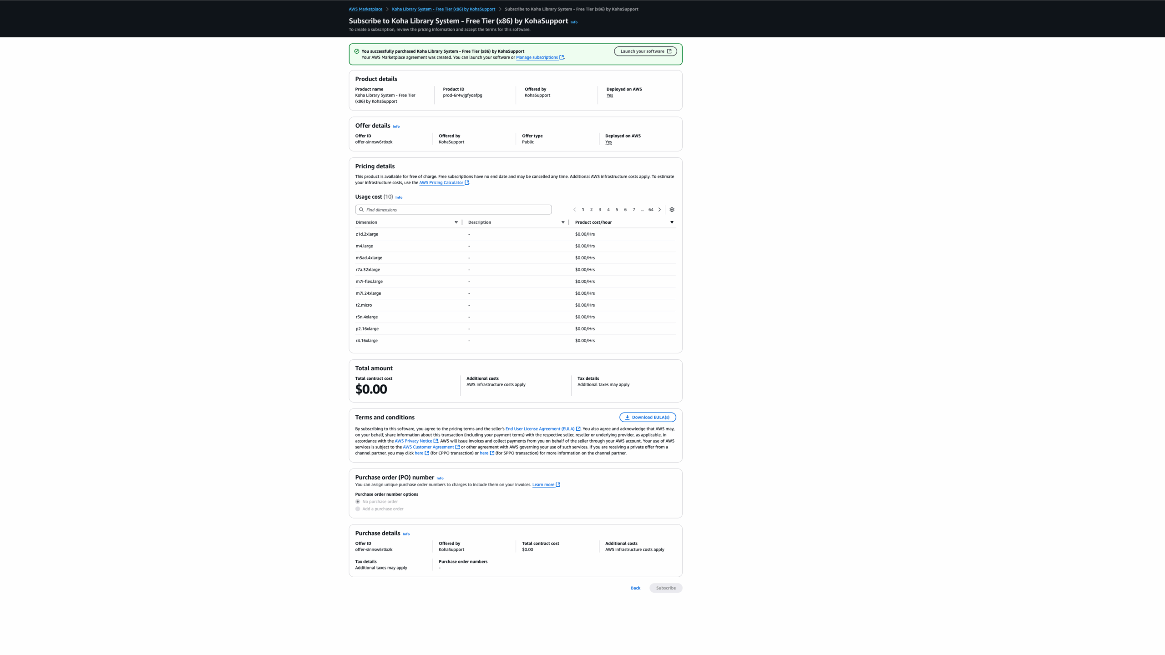Image resolution: width=1165 pixels, height=655 pixels.
Task: Click the m4.large dimension row
Action: point(515,246)
